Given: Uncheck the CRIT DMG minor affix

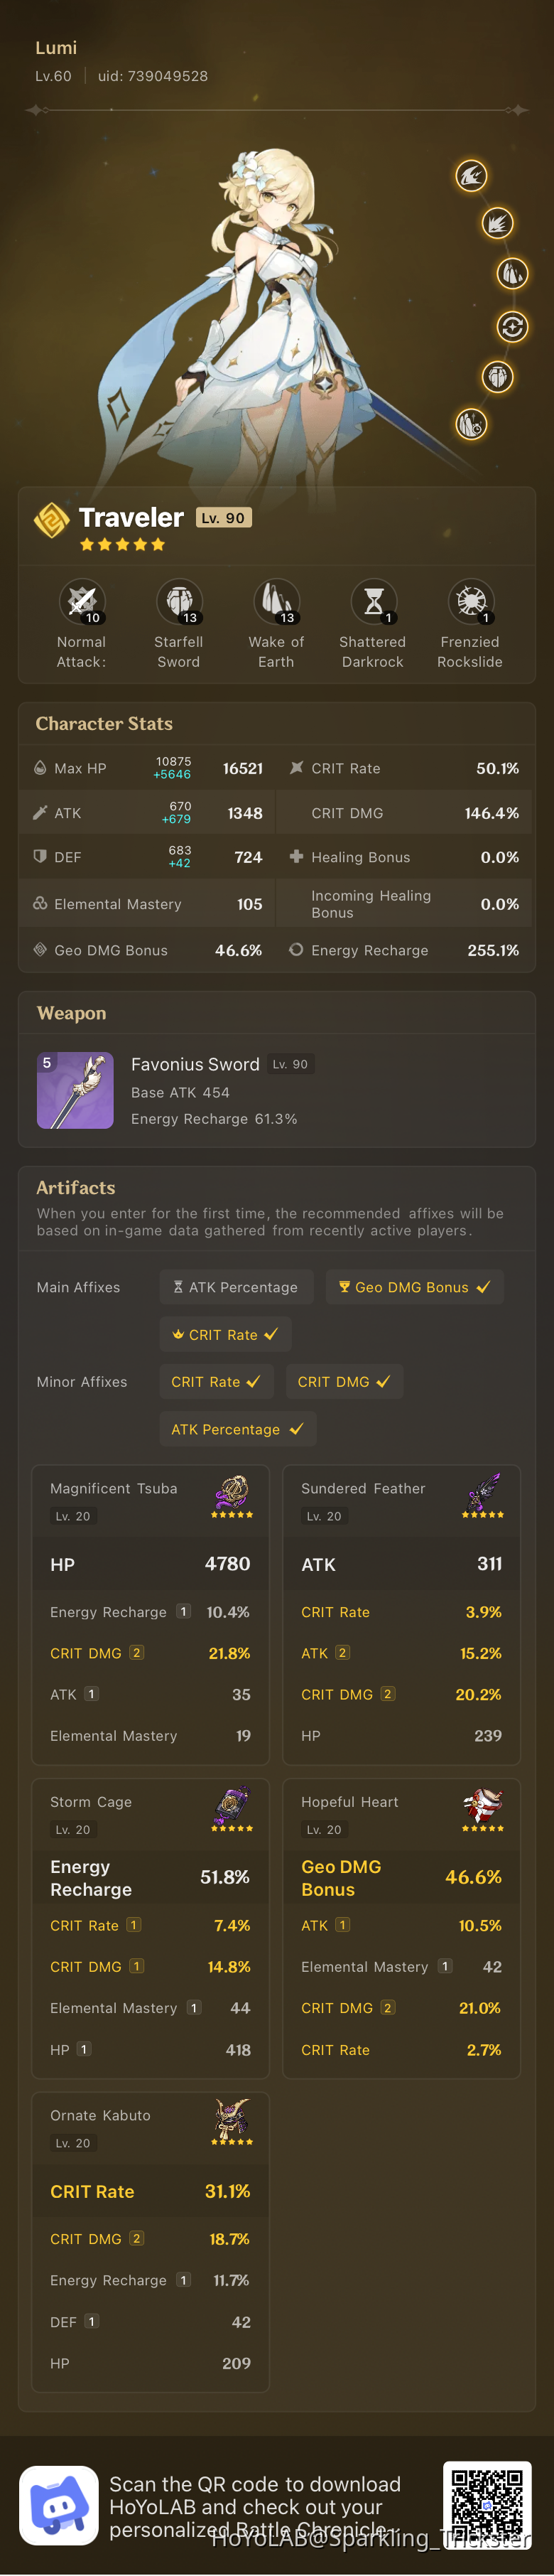Looking at the screenshot, I should point(344,1381).
